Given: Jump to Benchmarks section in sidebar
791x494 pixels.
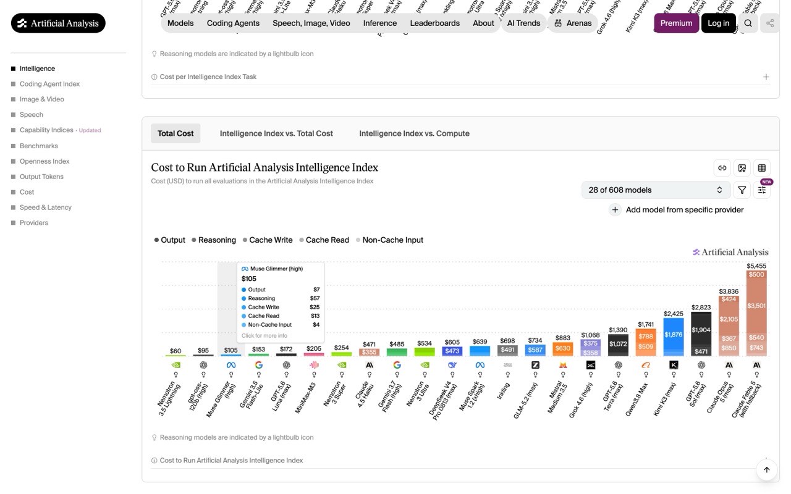Looking at the screenshot, I should coord(38,146).
